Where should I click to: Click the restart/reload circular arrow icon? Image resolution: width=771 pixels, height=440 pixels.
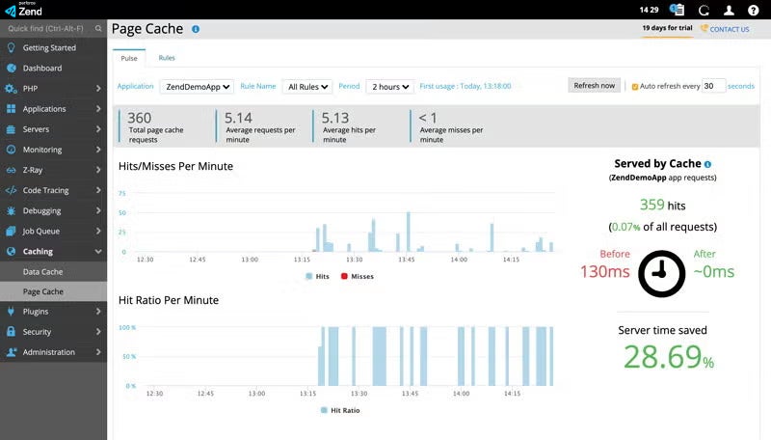[x=704, y=10]
